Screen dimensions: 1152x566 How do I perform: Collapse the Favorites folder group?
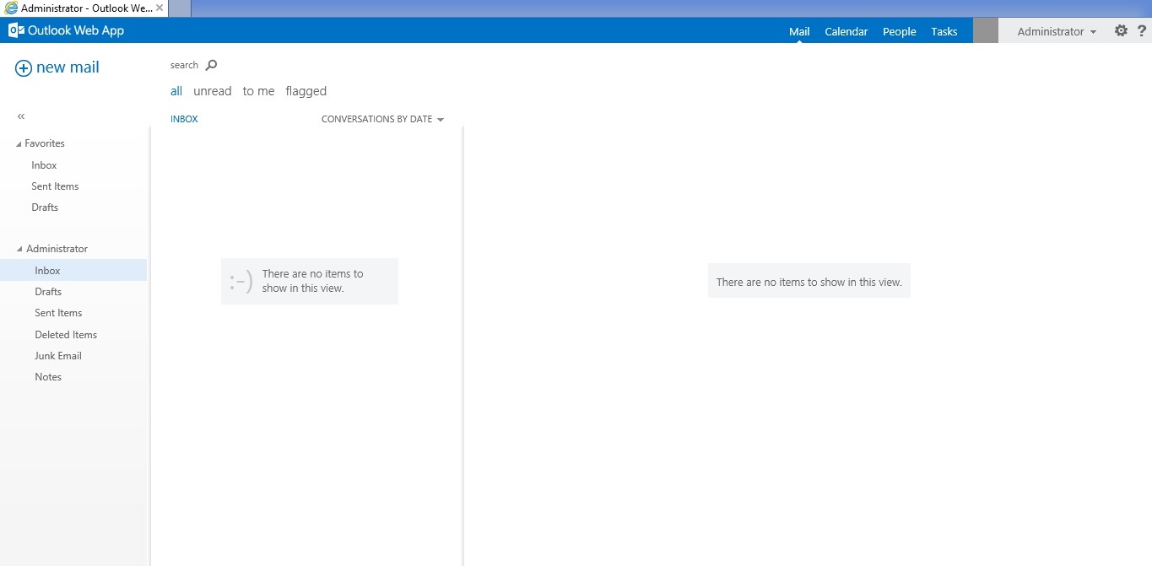17,143
